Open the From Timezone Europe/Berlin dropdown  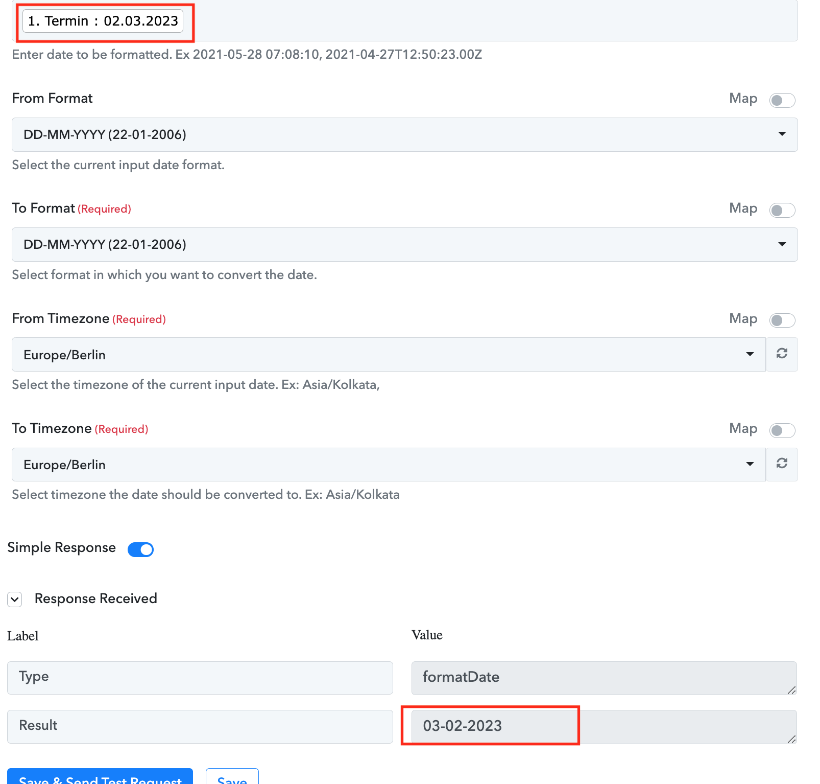(388, 354)
